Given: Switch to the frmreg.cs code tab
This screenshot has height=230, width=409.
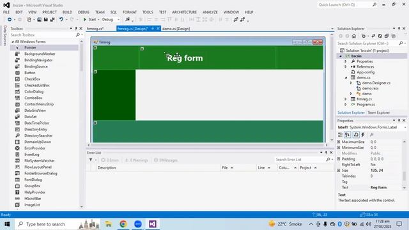Looking at the screenshot, I should (95, 29).
